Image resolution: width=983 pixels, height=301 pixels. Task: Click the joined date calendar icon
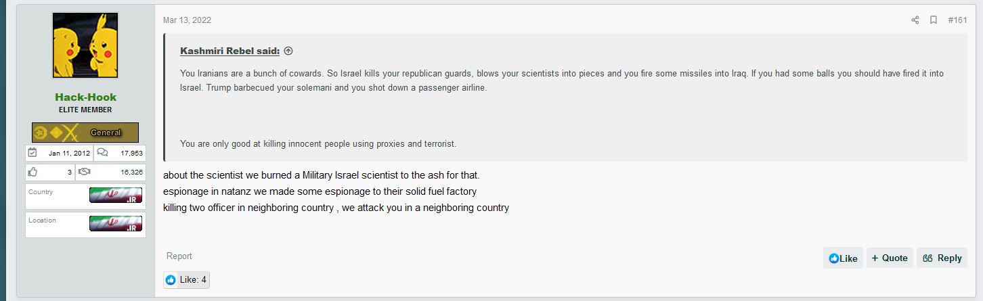click(32, 153)
